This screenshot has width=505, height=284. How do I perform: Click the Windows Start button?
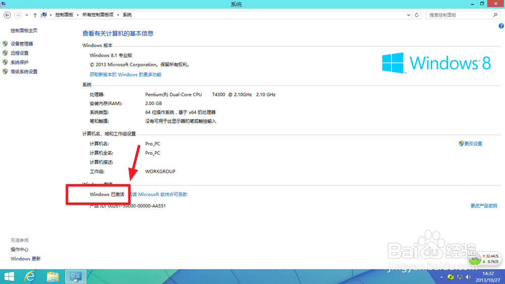click(9, 276)
